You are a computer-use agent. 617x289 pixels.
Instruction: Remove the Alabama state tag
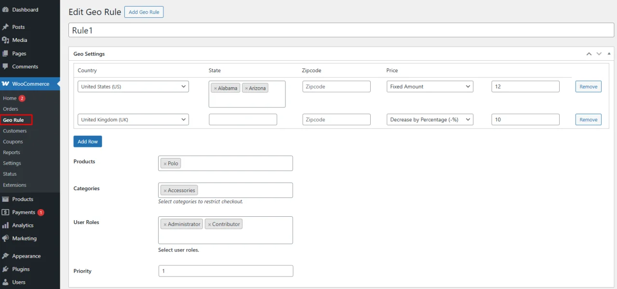[x=215, y=89]
